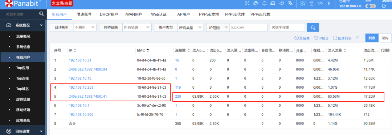Switch to iWAN用户 tab

[x=134, y=14]
